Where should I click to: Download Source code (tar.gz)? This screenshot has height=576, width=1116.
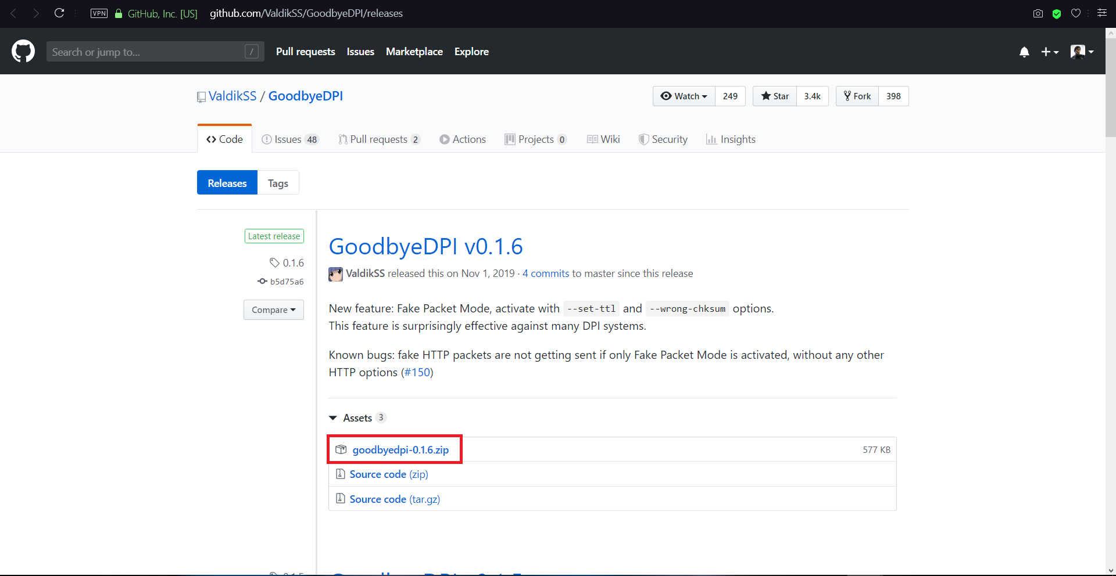click(x=395, y=499)
